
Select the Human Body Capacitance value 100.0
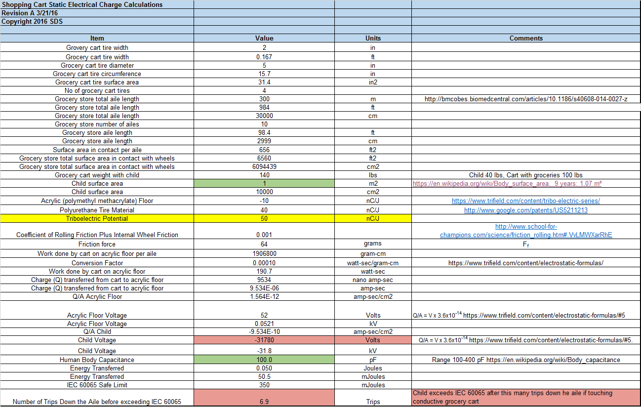(264, 360)
